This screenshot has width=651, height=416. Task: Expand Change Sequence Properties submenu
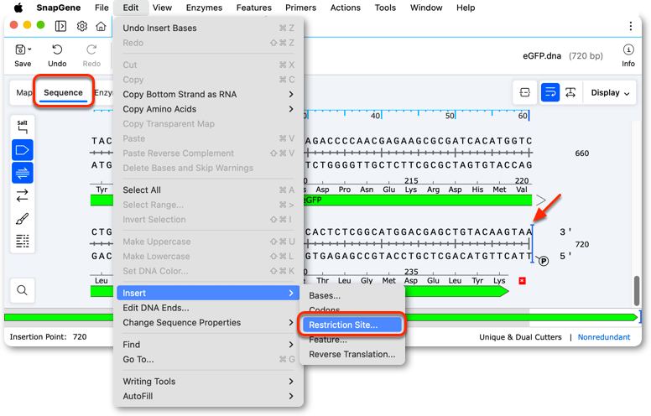(208, 323)
